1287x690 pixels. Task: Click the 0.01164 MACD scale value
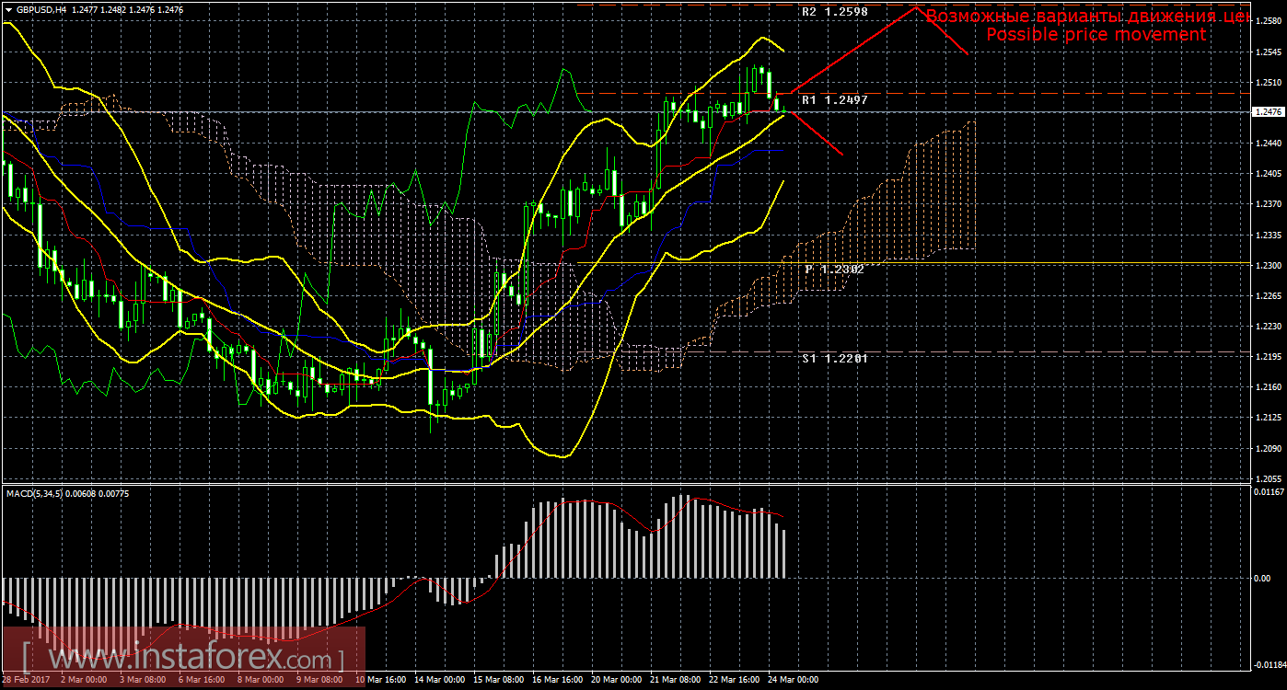[1269, 493]
